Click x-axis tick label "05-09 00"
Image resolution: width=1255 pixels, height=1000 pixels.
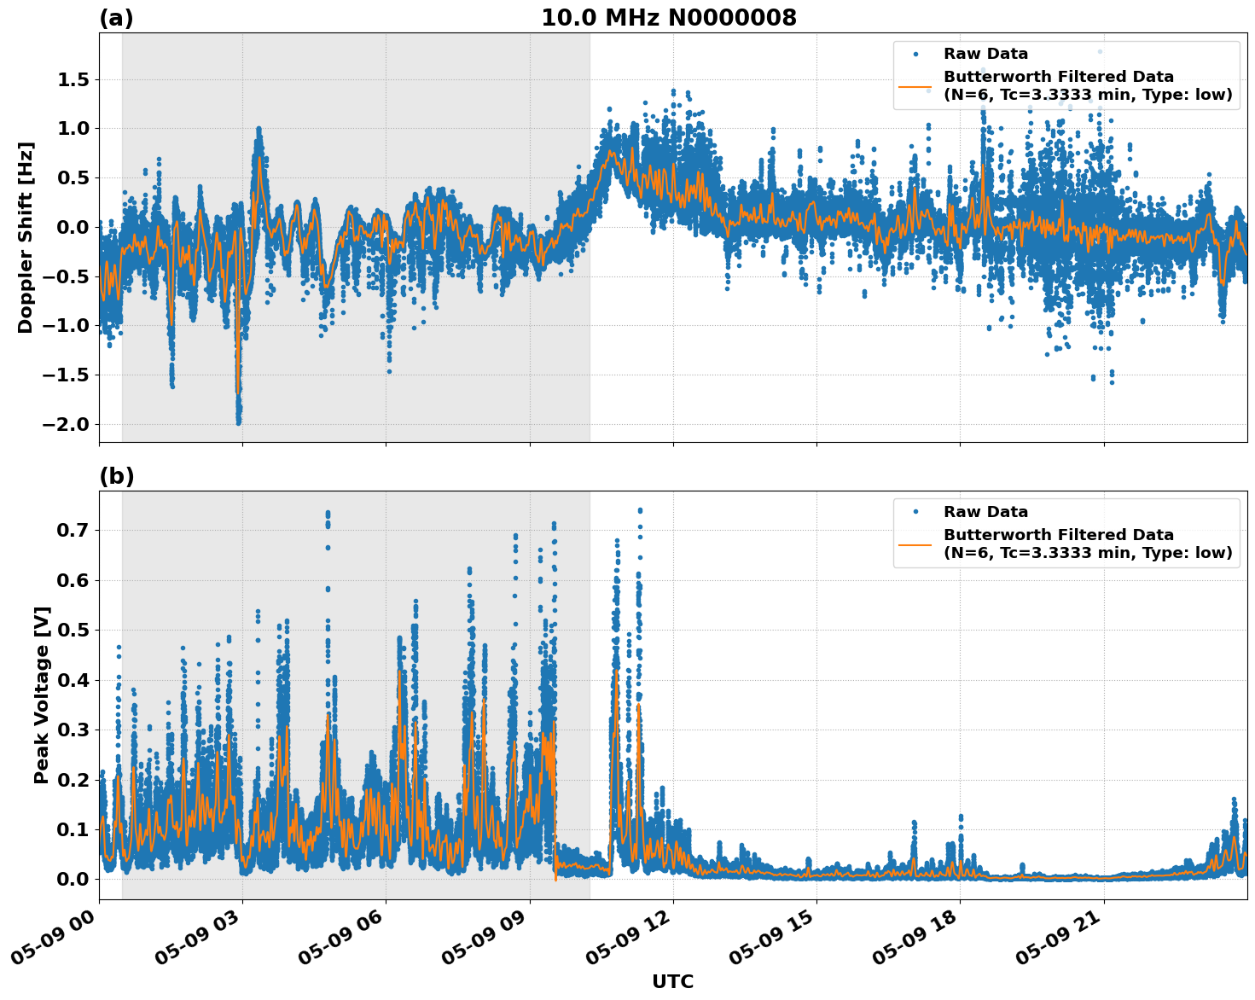[55, 937]
